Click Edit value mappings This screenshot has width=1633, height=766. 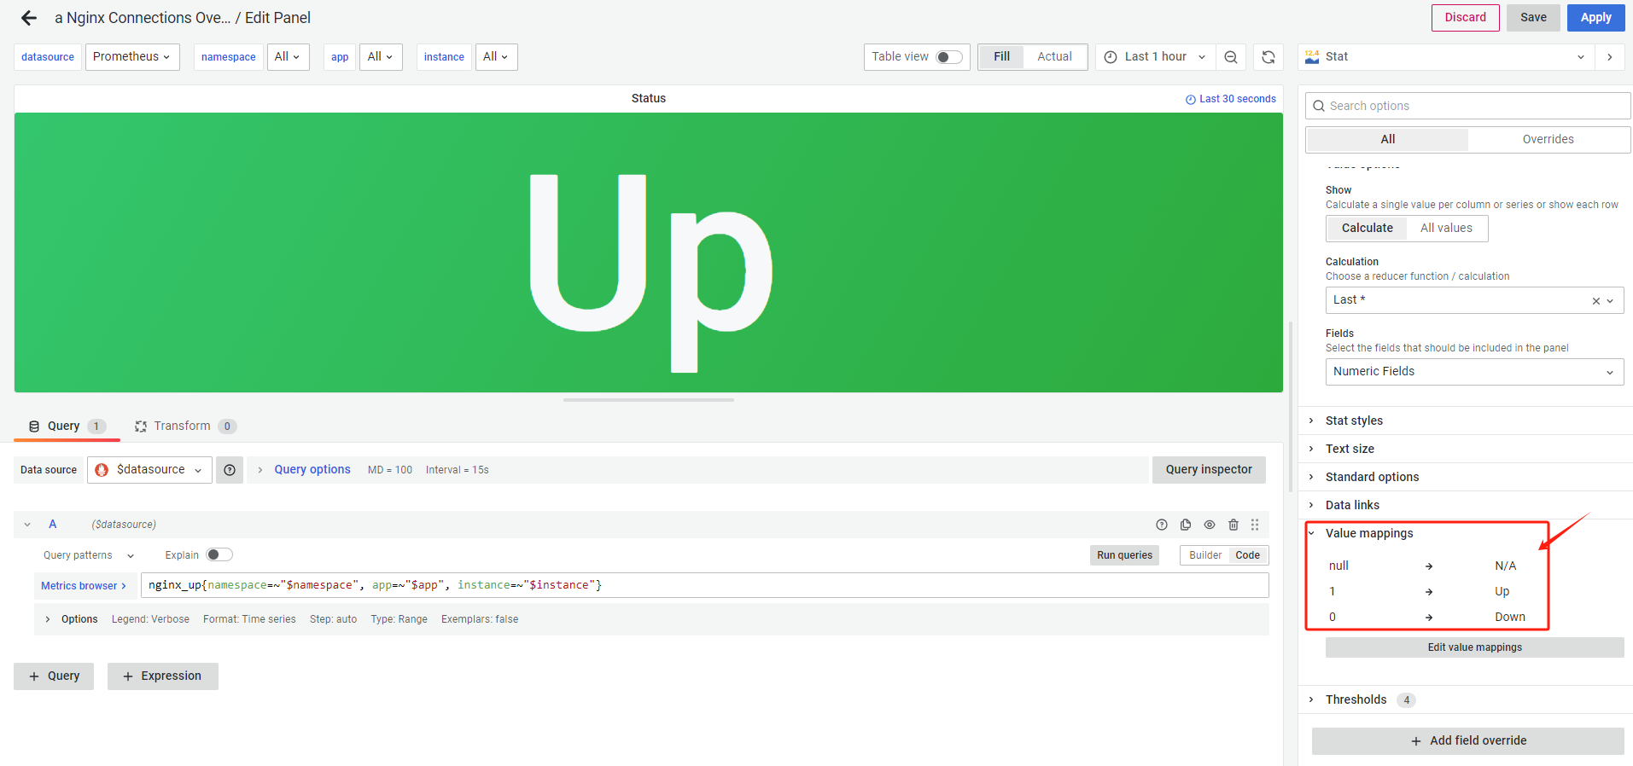pos(1474,647)
